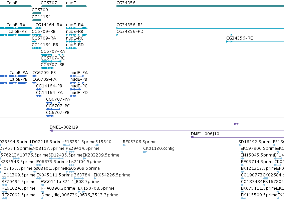Open the CG14164-PB protein label
The height and width of the screenshot is (200, 284).
(49, 86)
